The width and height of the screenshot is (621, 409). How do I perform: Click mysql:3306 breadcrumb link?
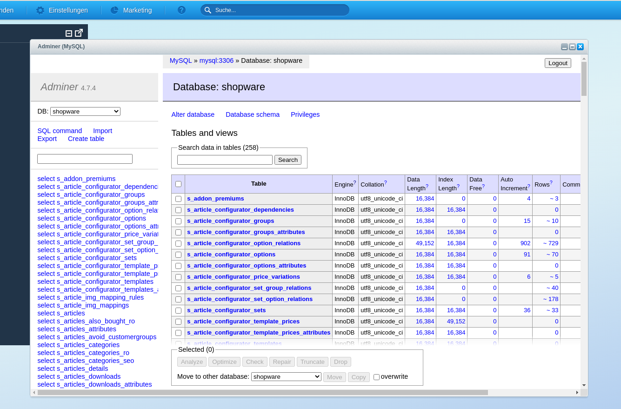tap(216, 60)
